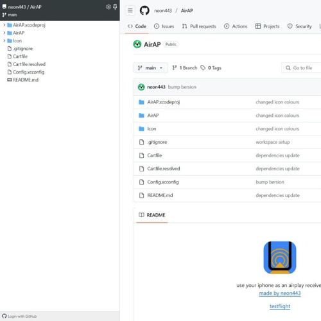321x321 pixels.
Task: Click Login with GitHub at sidebar bottom
Action: (x=19, y=316)
